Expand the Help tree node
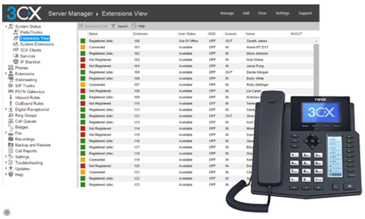The width and height of the screenshot is (365, 219). pos(6,175)
